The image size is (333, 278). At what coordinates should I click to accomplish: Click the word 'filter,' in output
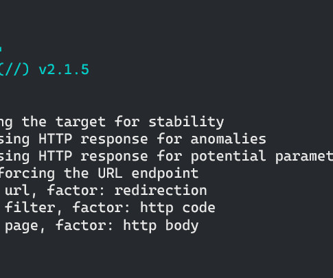(x=34, y=208)
